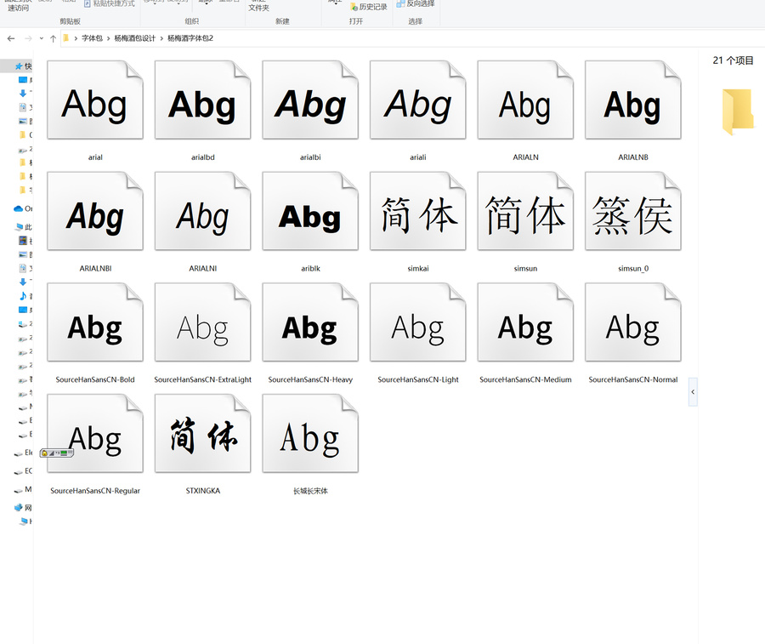Select the ariblk Arial Black font icon
765x644 pixels.
[x=310, y=212]
